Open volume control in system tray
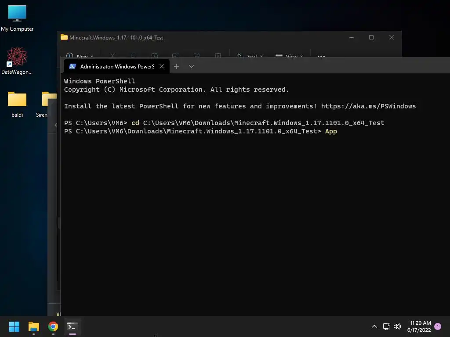Image resolution: width=450 pixels, height=337 pixels. 397,326
